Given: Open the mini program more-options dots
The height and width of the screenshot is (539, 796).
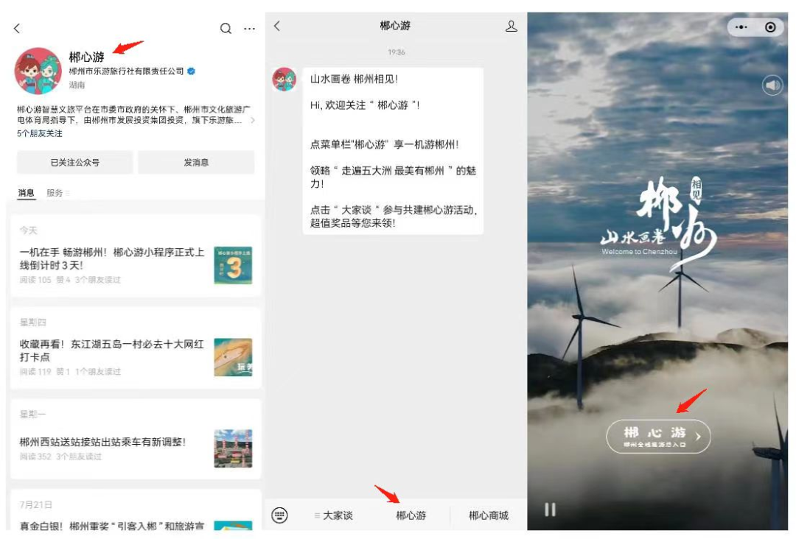Looking at the screenshot, I should [x=741, y=27].
